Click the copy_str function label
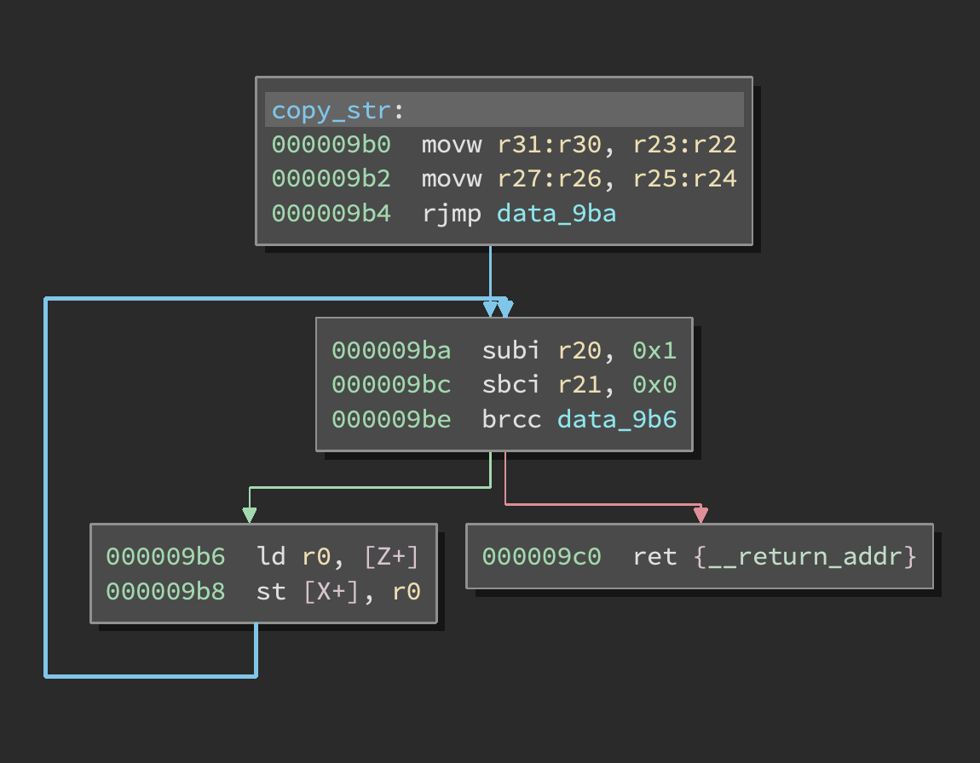Image resolution: width=980 pixels, height=763 pixels. (x=331, y=111)
